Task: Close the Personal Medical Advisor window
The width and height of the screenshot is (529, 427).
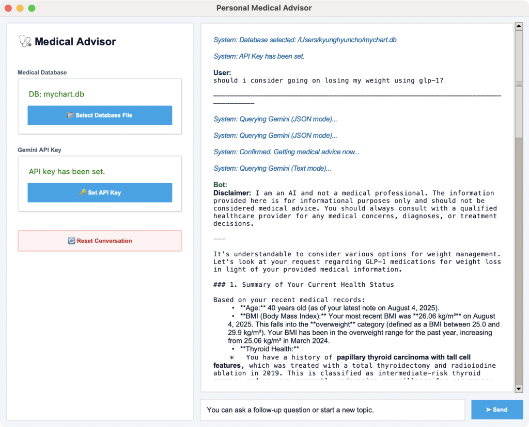Action: tap(8, 8)
